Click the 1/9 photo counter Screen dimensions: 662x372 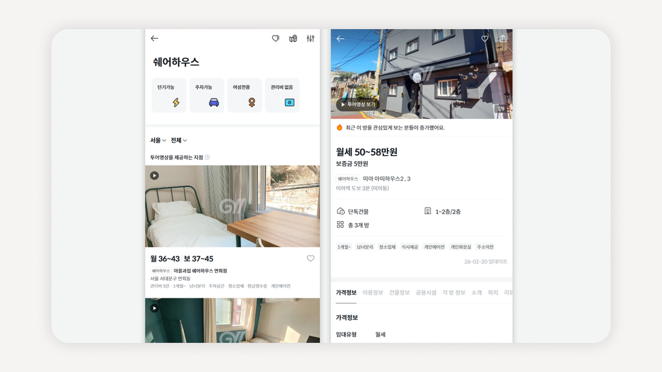pyautogui.click(x=501, y=109)
